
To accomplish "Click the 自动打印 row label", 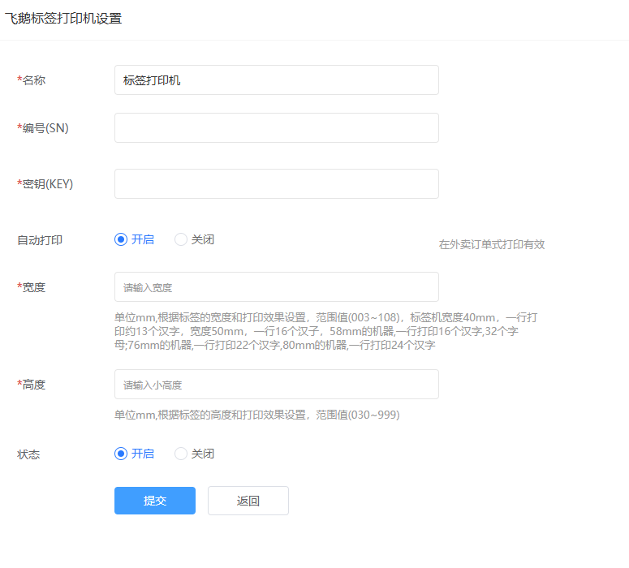I will pos(40,240).
